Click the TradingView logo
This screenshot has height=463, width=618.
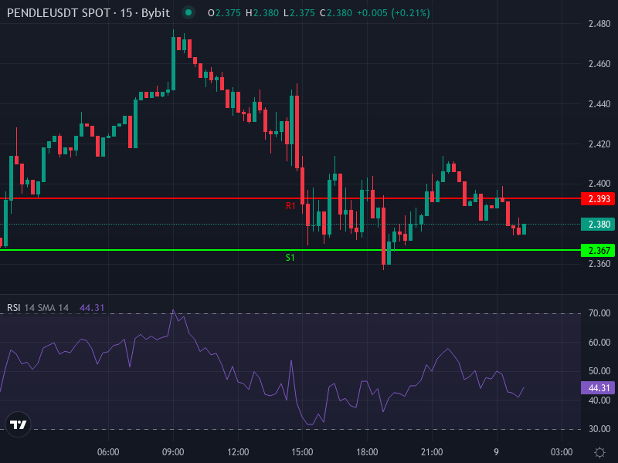pos(17,425)
